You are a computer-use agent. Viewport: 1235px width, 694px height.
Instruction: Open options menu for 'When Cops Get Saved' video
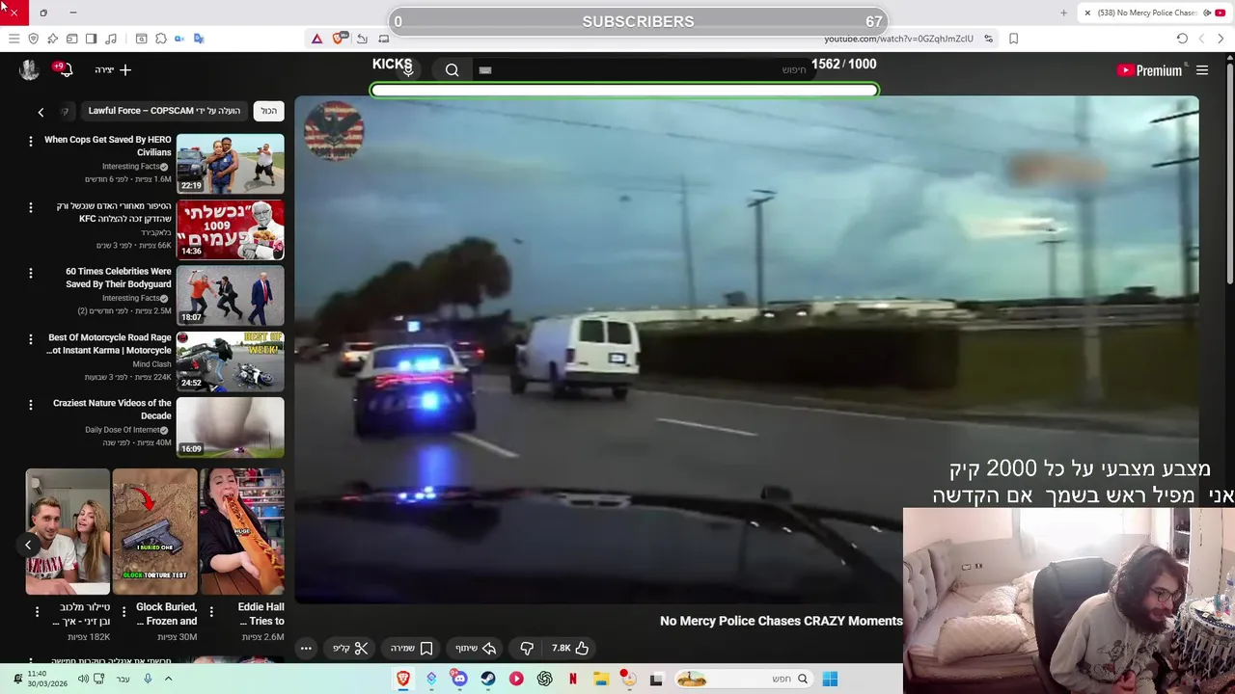pyautogui.click(x=30, y=141)
